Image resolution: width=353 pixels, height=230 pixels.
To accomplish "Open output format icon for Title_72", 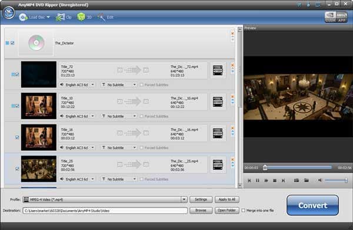I will coord(218,70).
